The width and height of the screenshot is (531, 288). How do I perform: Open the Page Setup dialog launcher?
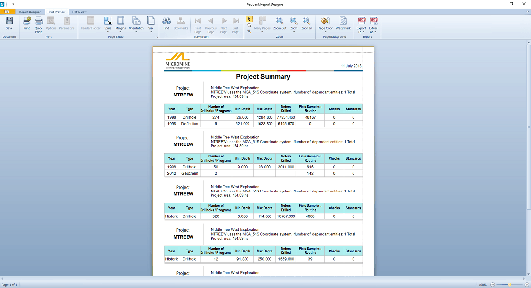[x=156, y=37]
